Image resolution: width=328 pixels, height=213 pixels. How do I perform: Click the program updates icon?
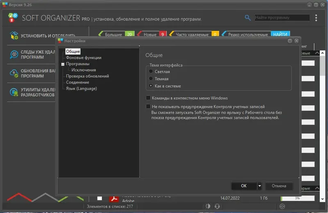[x=14, y=73]
